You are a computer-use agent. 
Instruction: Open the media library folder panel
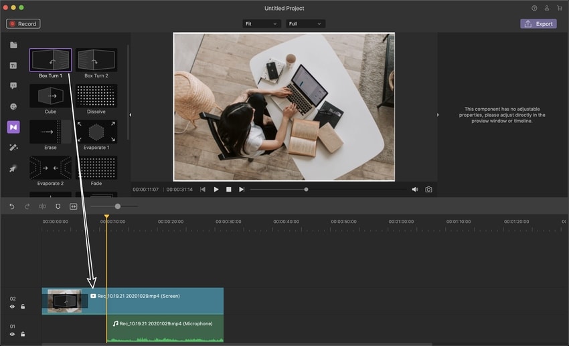[x=13, y=45]
